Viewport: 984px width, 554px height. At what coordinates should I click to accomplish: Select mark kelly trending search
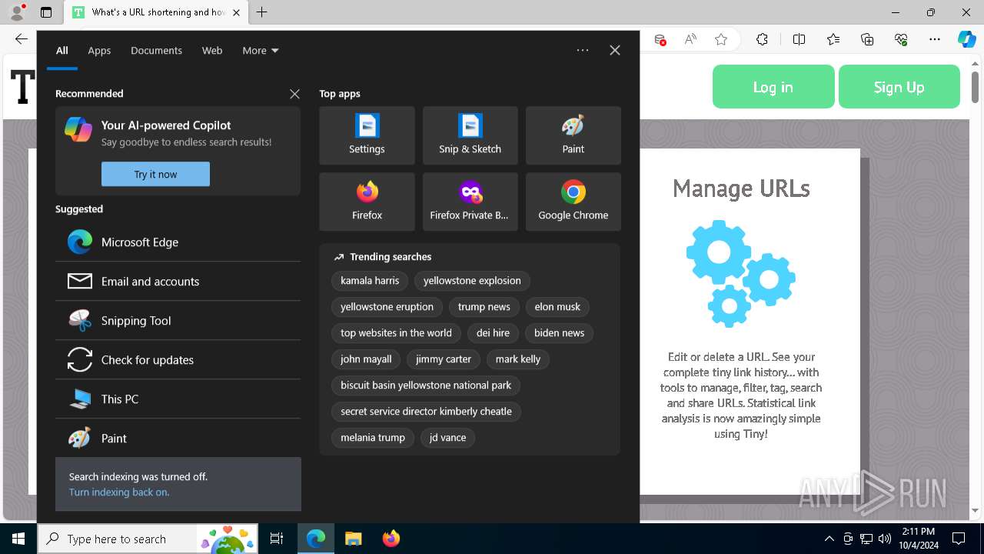tap(518, 359)
